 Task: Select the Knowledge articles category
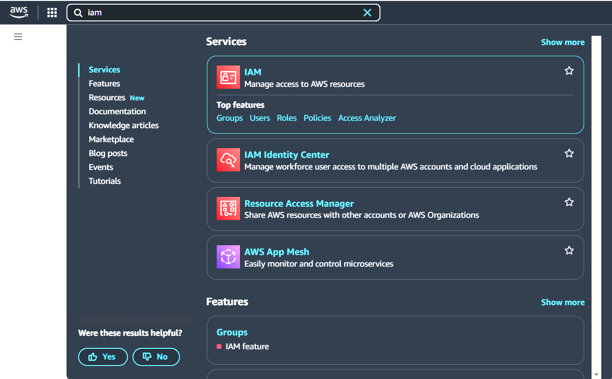point(124,125)
